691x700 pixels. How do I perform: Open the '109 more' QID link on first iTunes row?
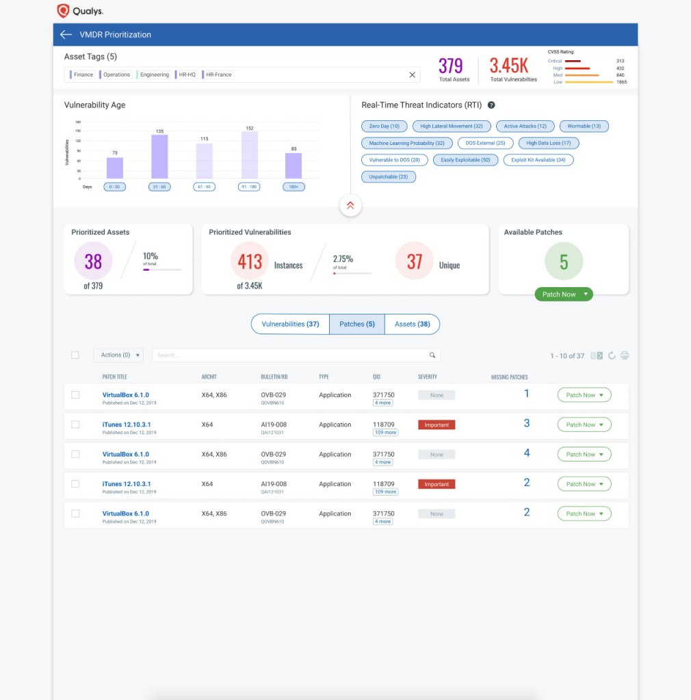coord(385,433)
